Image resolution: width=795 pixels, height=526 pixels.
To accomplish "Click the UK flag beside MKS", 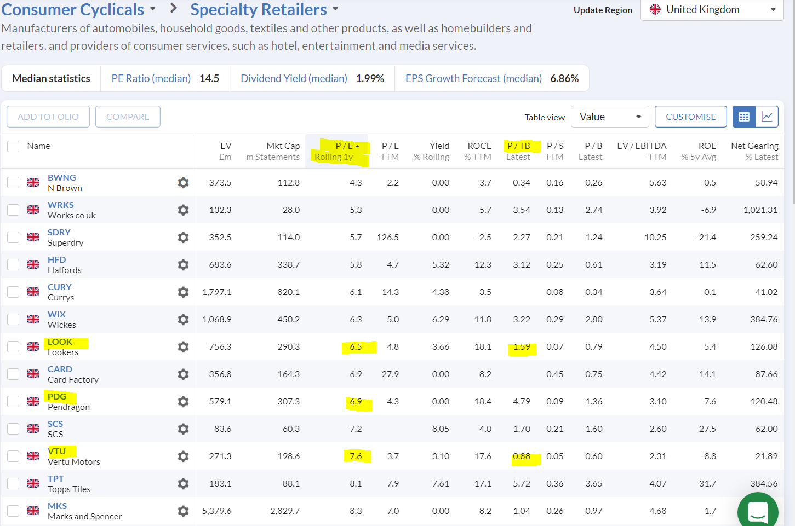I will (x=33, y=511).
